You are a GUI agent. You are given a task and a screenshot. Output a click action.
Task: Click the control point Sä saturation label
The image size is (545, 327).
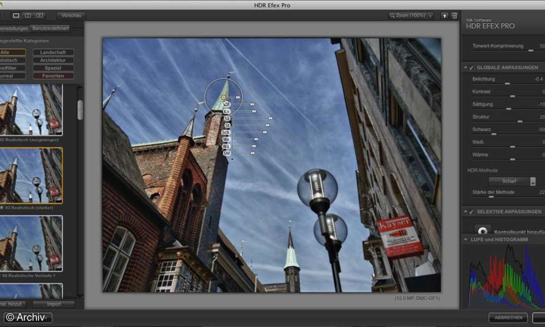227,118
